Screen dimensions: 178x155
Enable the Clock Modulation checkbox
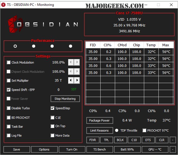point(8,62)
